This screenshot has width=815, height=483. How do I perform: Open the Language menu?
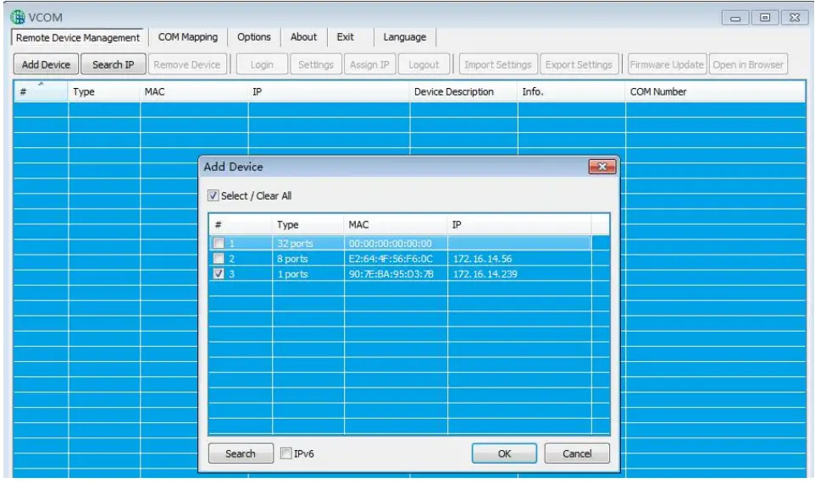pos(404,37)
